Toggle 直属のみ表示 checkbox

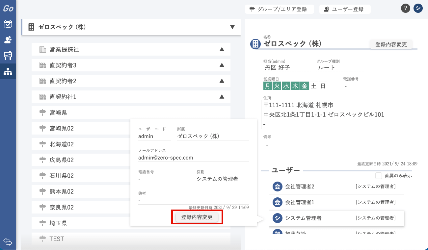tap(379, 176)
